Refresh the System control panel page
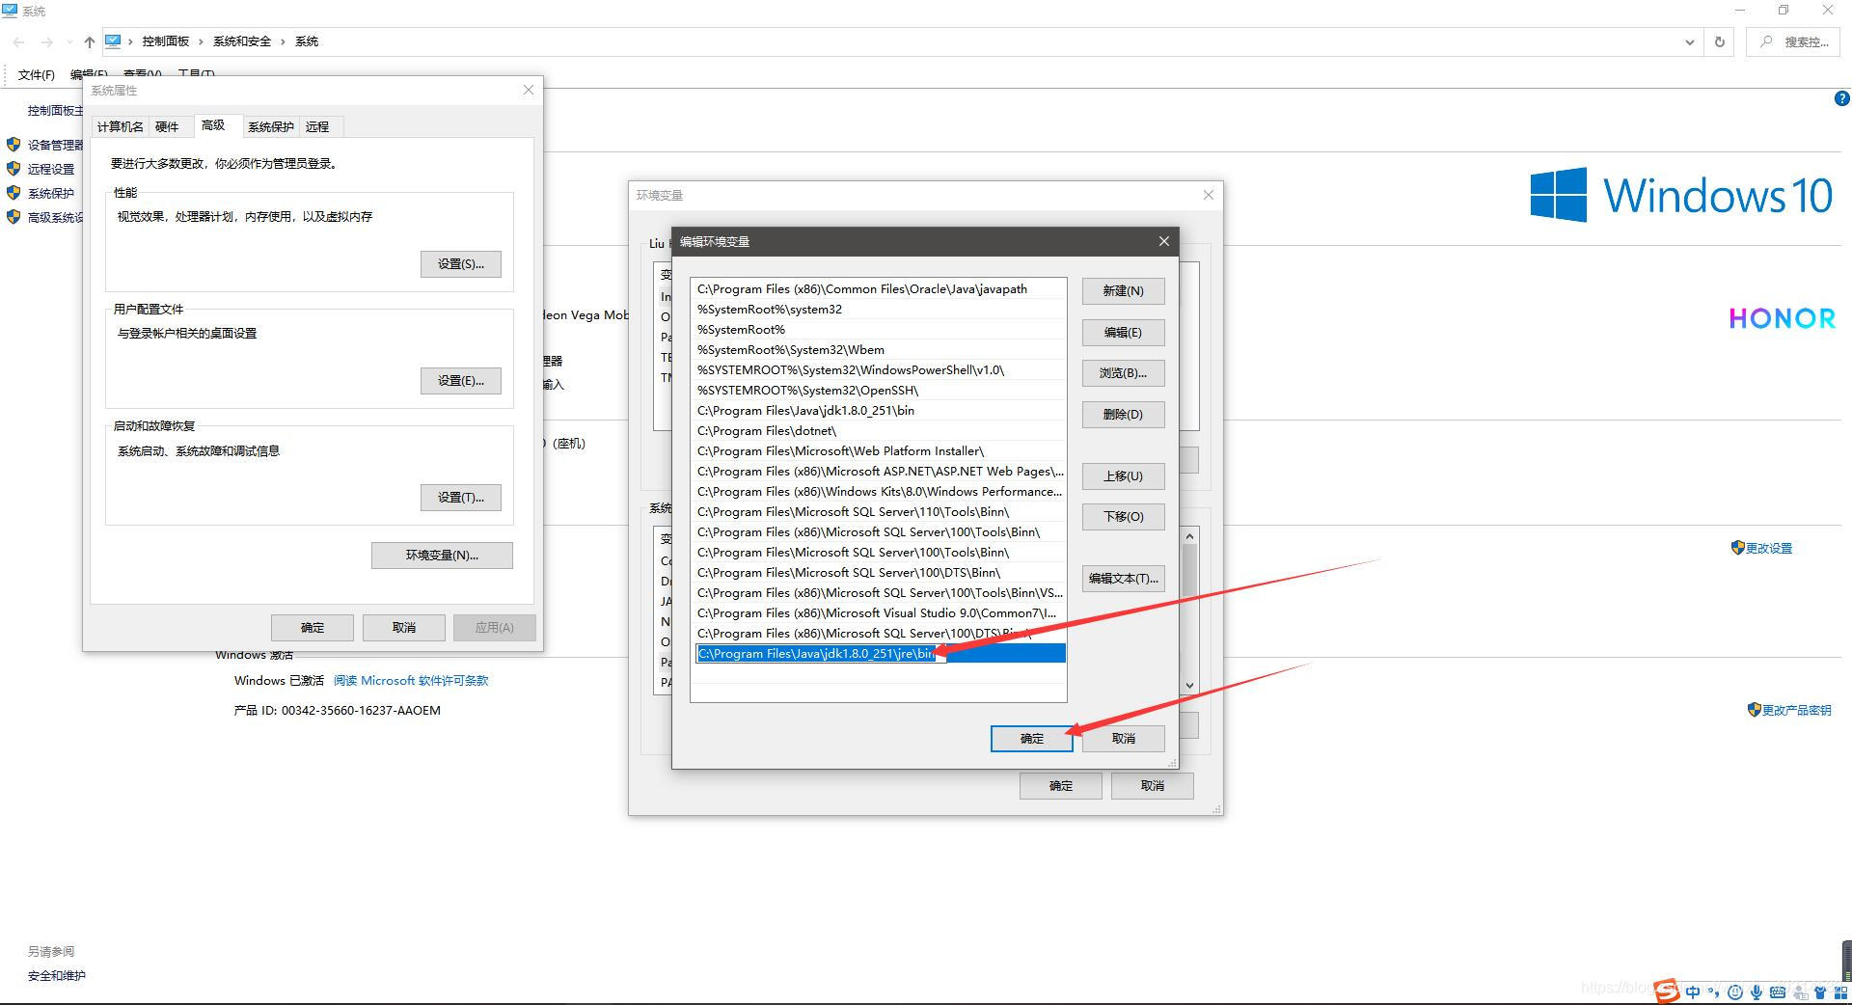 [1719, 41]
